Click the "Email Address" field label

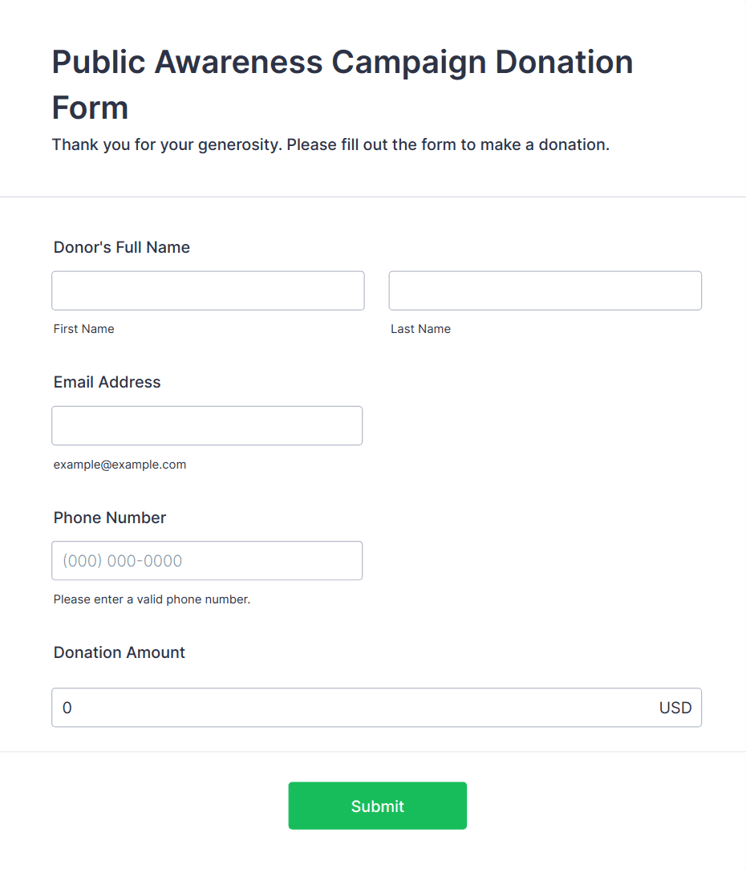107,382
